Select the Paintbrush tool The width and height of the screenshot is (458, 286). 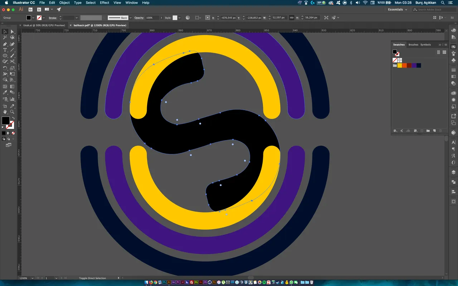pyautogui.click(x=12, y=56)
